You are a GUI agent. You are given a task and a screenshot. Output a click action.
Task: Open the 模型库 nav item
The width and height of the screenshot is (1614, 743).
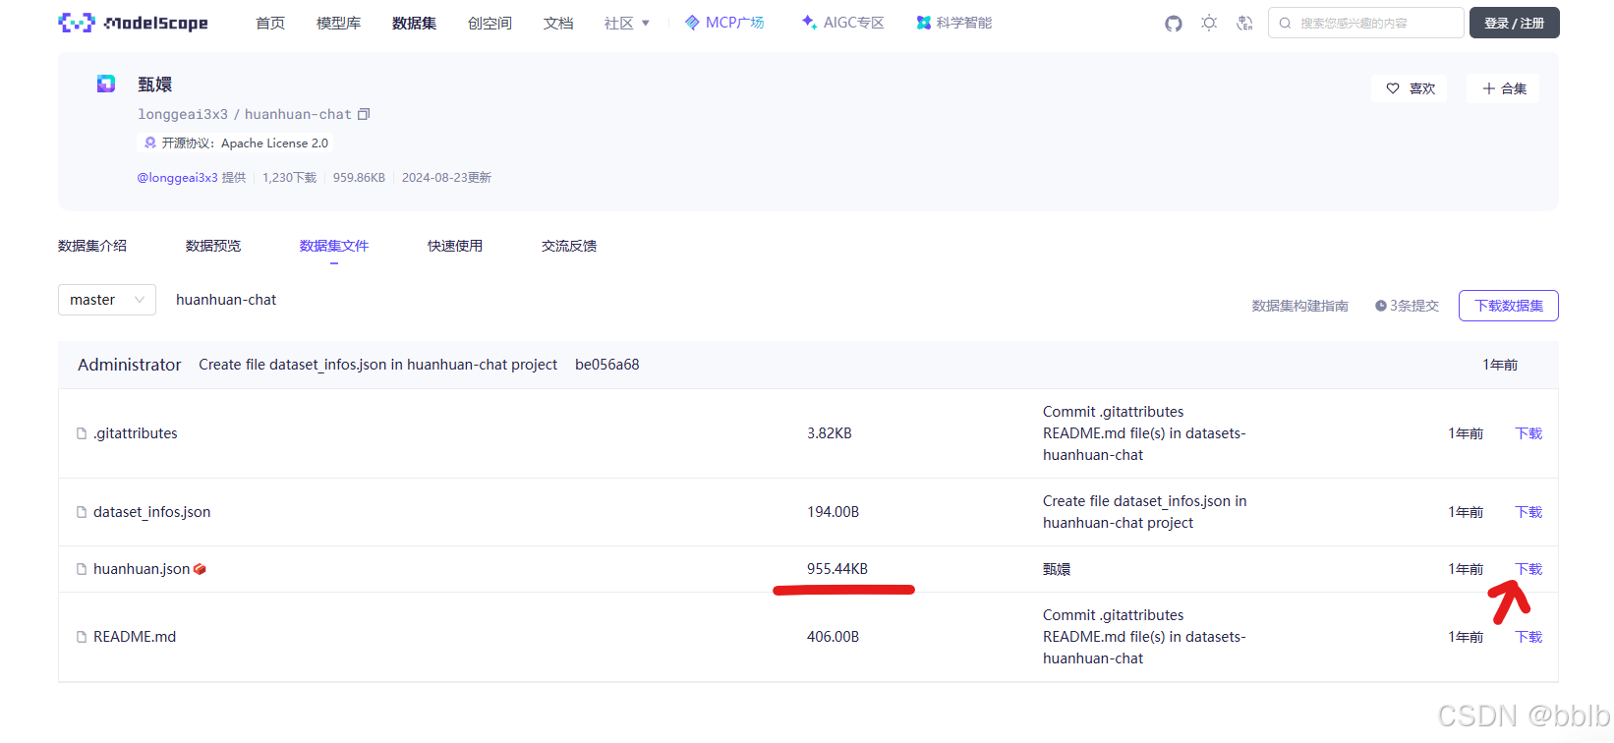pos(338,23)
